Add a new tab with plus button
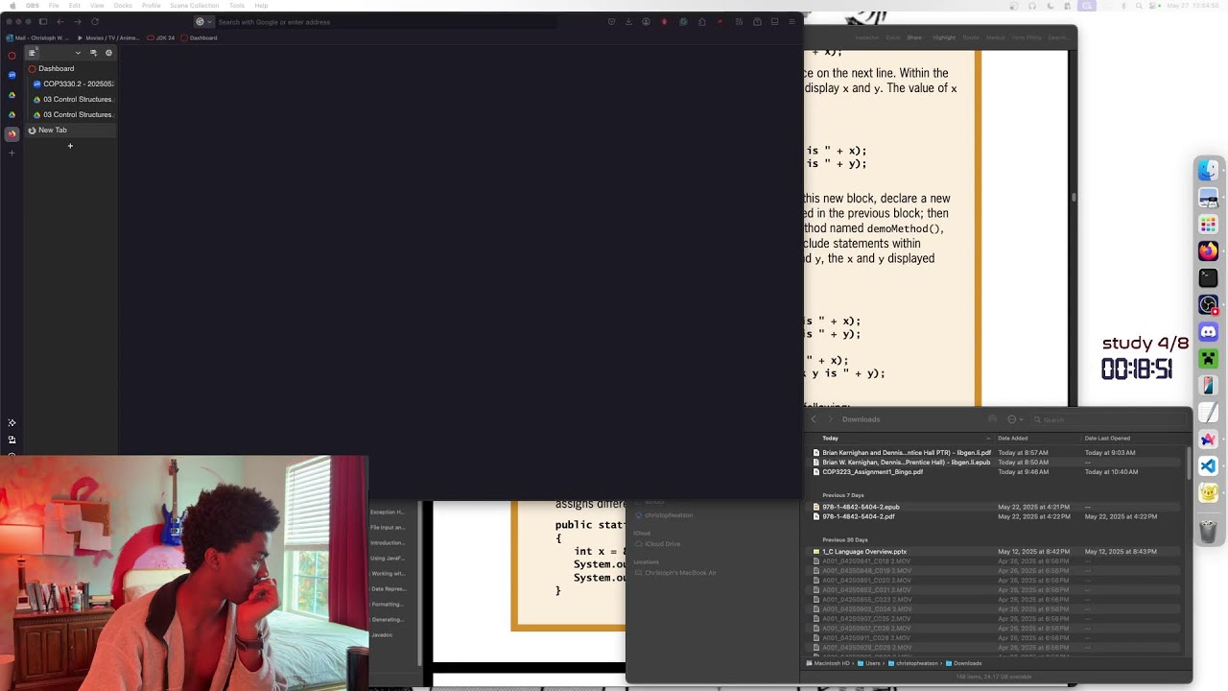1228x691 pixels. [x=70, y=146]
